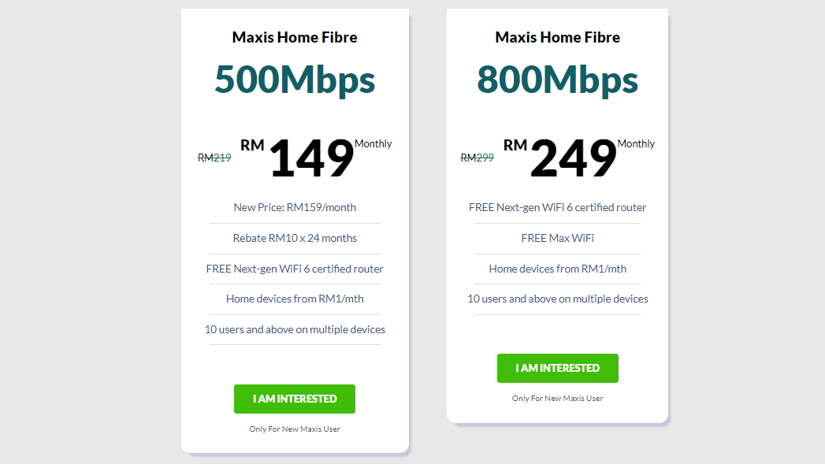
Task: Click the New Price: RM159/month line
Action: (295, 207)
